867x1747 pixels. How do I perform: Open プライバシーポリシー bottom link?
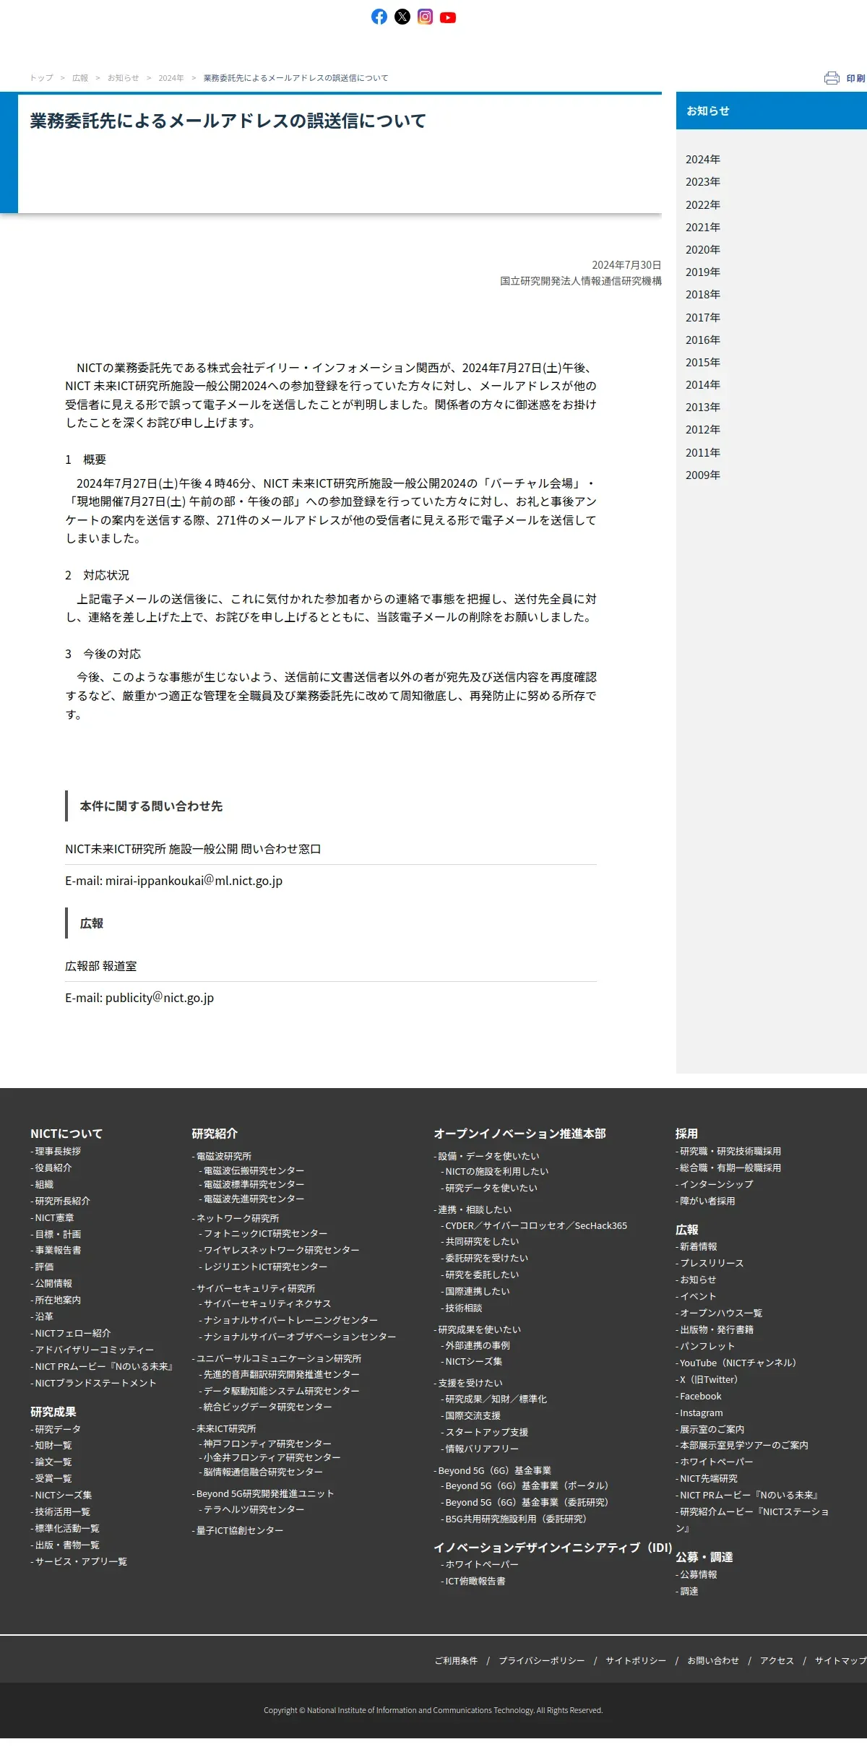tap(542, 1661)
